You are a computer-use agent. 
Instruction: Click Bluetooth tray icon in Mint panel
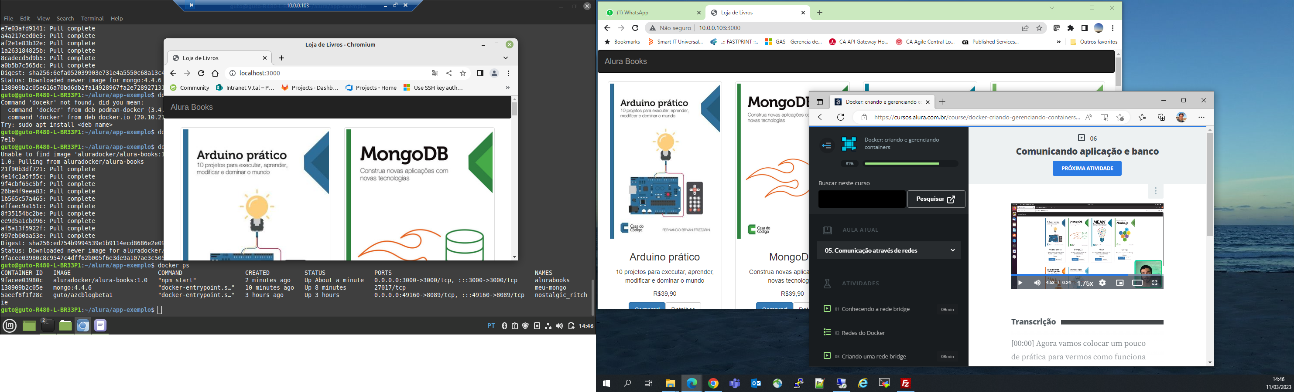[x=504, y=326]
